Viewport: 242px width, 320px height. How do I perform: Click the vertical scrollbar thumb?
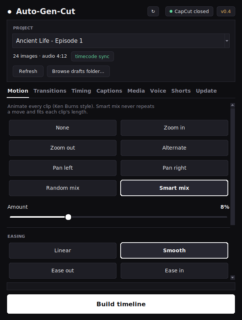click(x=233, y=167)
